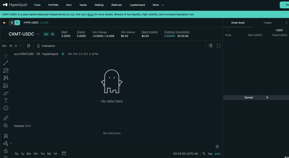Screen dimensions: 289x158
Task: Set chart range to 5y
Action: pyautogui.click(x=17, y=154)
